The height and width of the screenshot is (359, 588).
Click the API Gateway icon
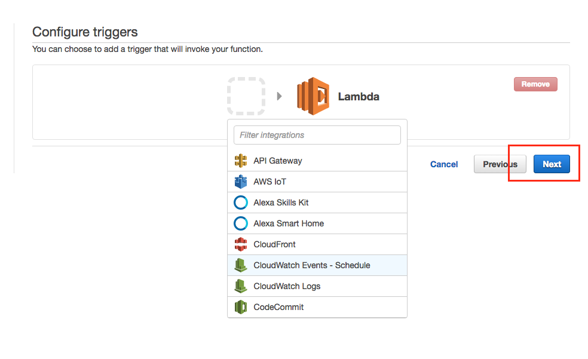tap(241, 161)
